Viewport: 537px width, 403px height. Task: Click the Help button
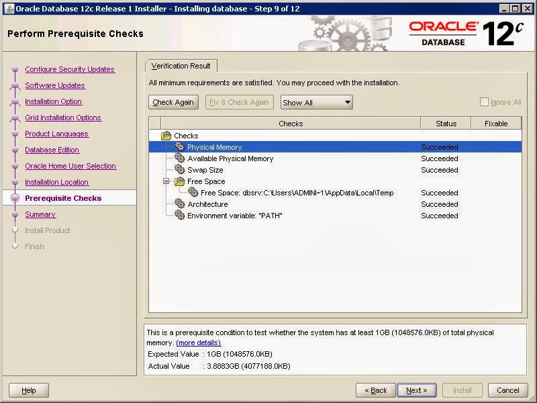pyautogui.click(x=29, y=390)
